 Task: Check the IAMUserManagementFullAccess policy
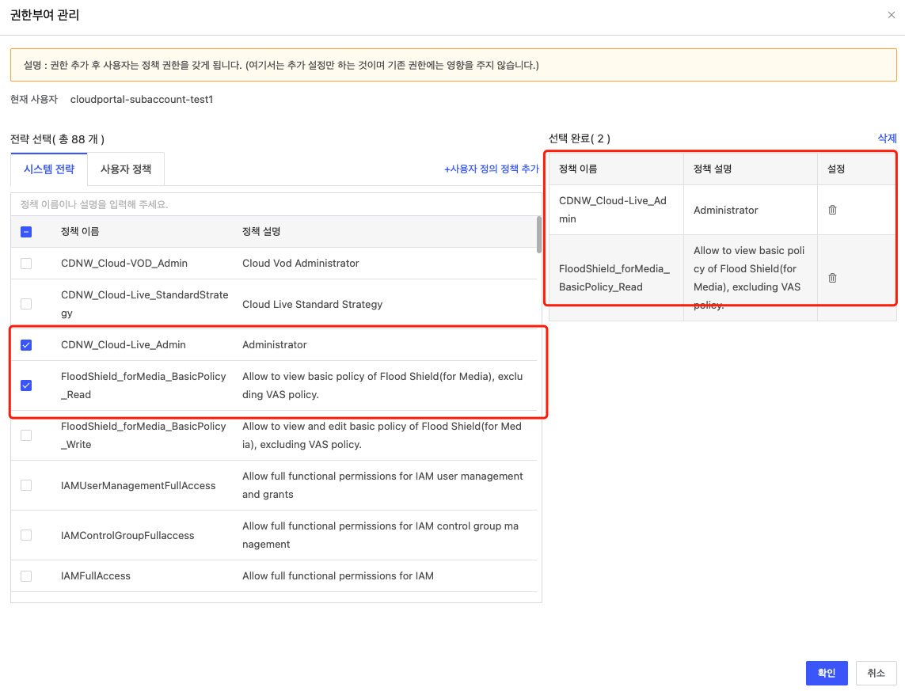tap(26, 485)
